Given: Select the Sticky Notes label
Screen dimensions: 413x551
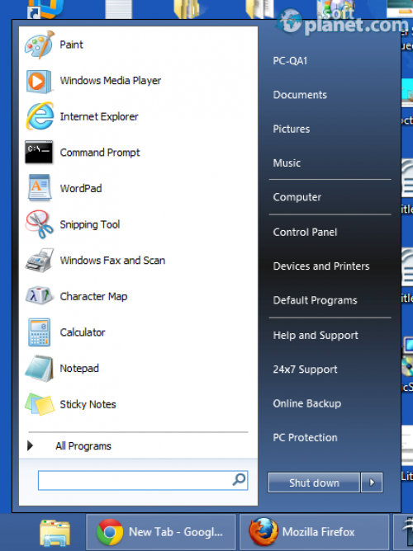Looking at the screenshot, I should [88, 404].
